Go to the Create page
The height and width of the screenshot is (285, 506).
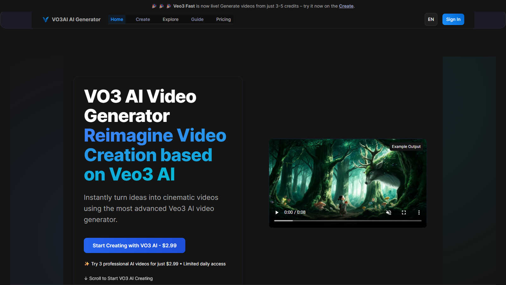point(143,19)
